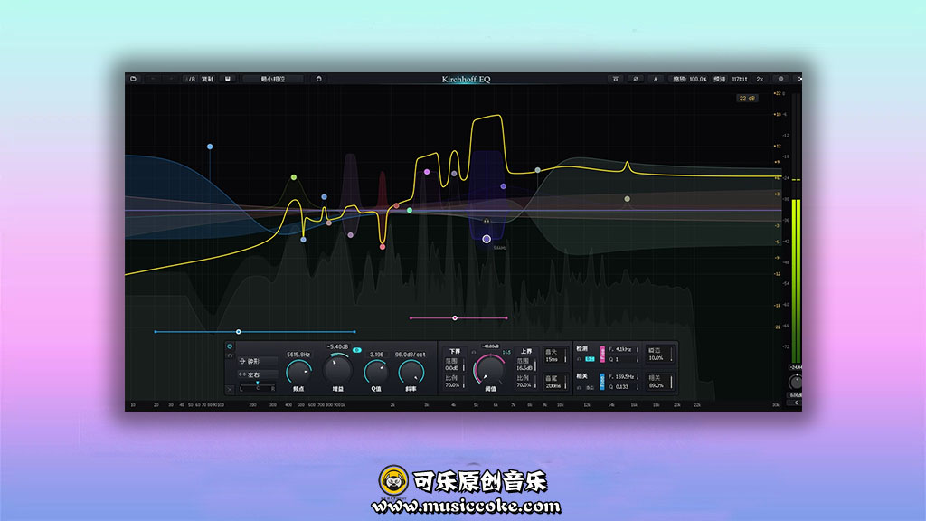Click the detection F. 4.1kHz field
The width and height of the screenshot is (926, 521).
pyautogui.click(x=623, y=350)
